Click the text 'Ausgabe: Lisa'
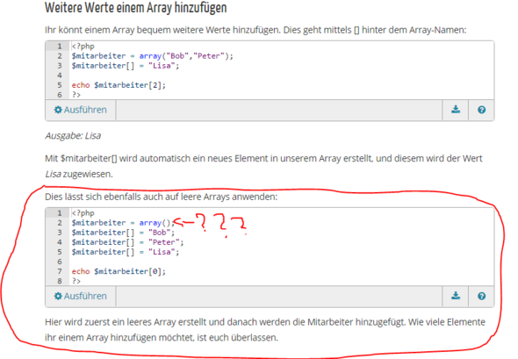518x359 pixels. (73, 136)
